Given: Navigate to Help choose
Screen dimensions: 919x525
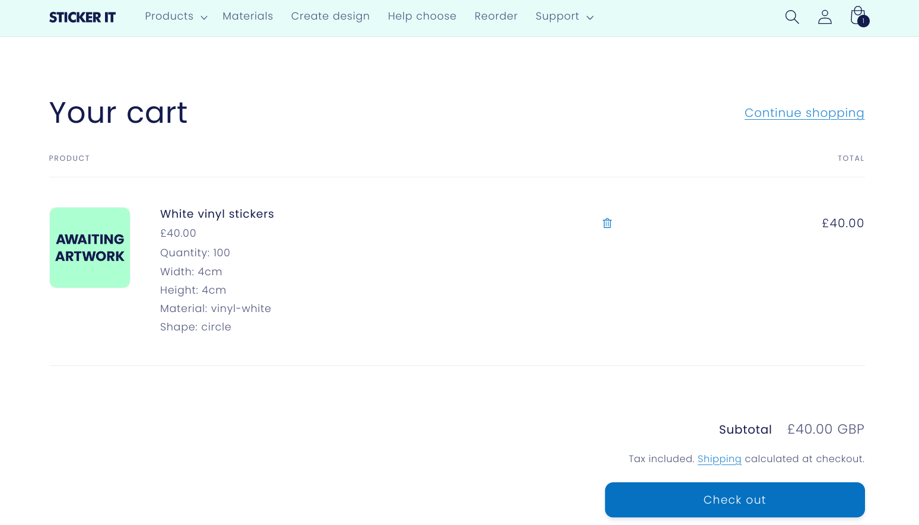Looking at the screenshot, I should [x=422, y=16].
